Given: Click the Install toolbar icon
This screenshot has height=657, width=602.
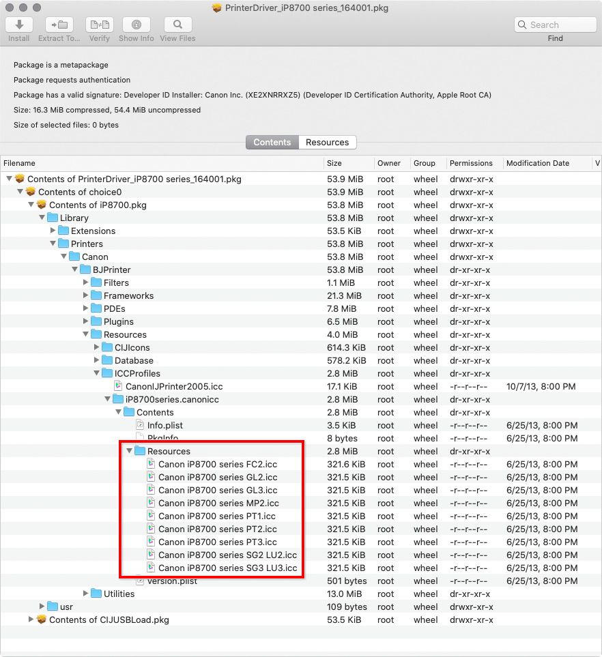Looking at the screenshot, I should (x=19, y=25).
